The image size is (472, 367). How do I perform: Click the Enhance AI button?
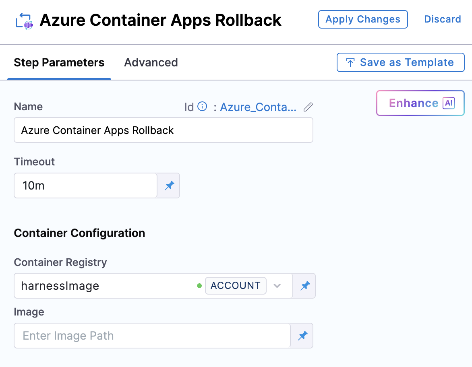[420, 103]
